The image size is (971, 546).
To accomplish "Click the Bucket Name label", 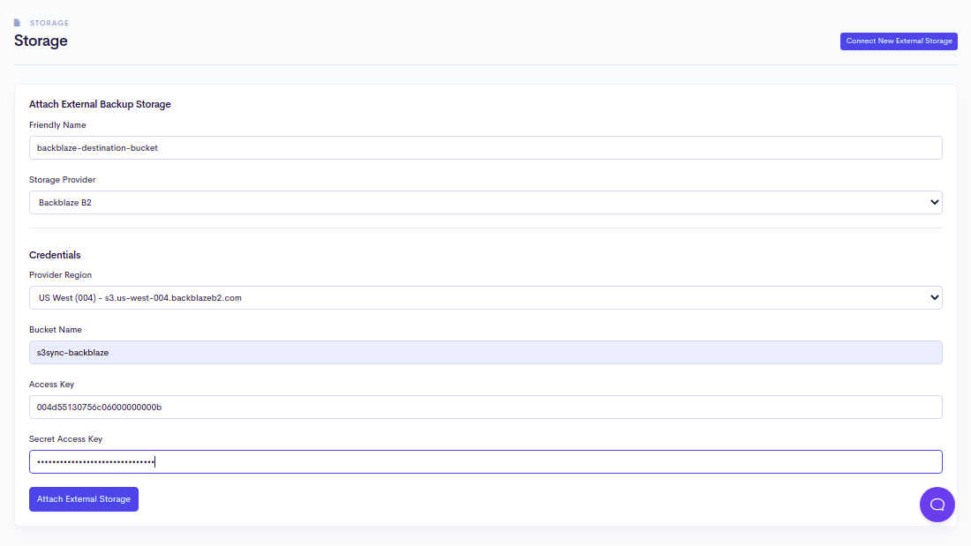I will tap(55, 330).
